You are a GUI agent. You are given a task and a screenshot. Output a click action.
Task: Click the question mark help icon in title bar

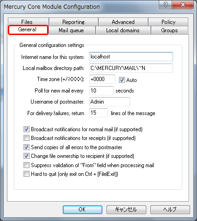[x=165, y=5]
